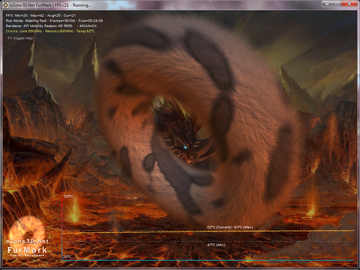Image resolution: width=360 pixels, height=270 pixels.
Task: Click the '120°C' graph axis label
Action: coord(68,196)
